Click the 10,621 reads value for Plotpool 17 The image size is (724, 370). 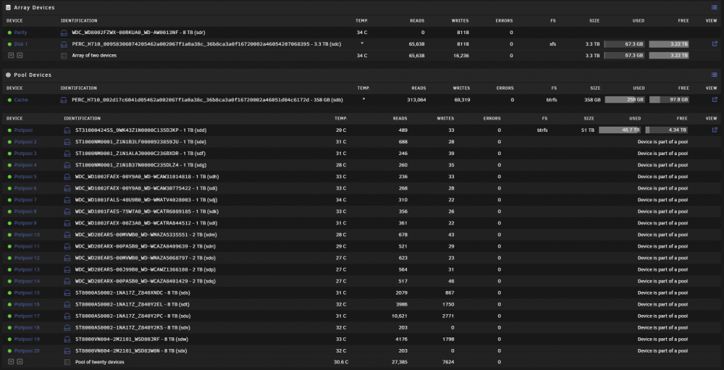coord(399,316)
